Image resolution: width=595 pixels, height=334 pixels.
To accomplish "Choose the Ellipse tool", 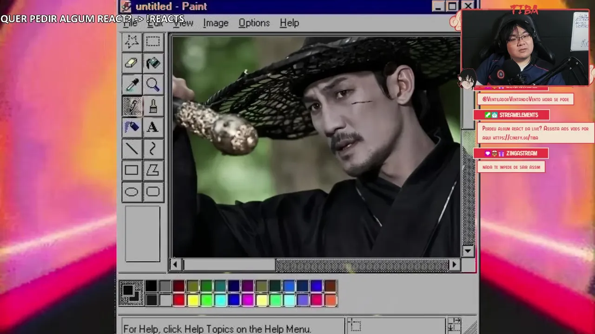I will coord(132,192).
